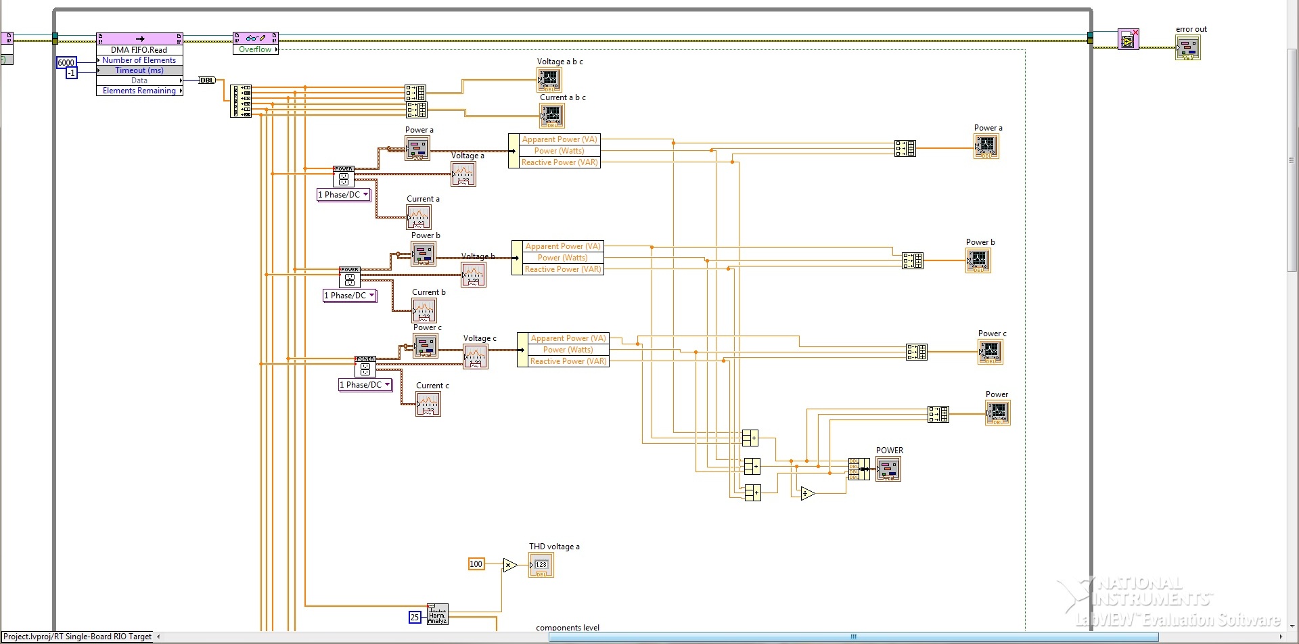This screenshot has height=644, width=1299.
Task: Select the decimate array node after DBL
Action: (242, 101)
